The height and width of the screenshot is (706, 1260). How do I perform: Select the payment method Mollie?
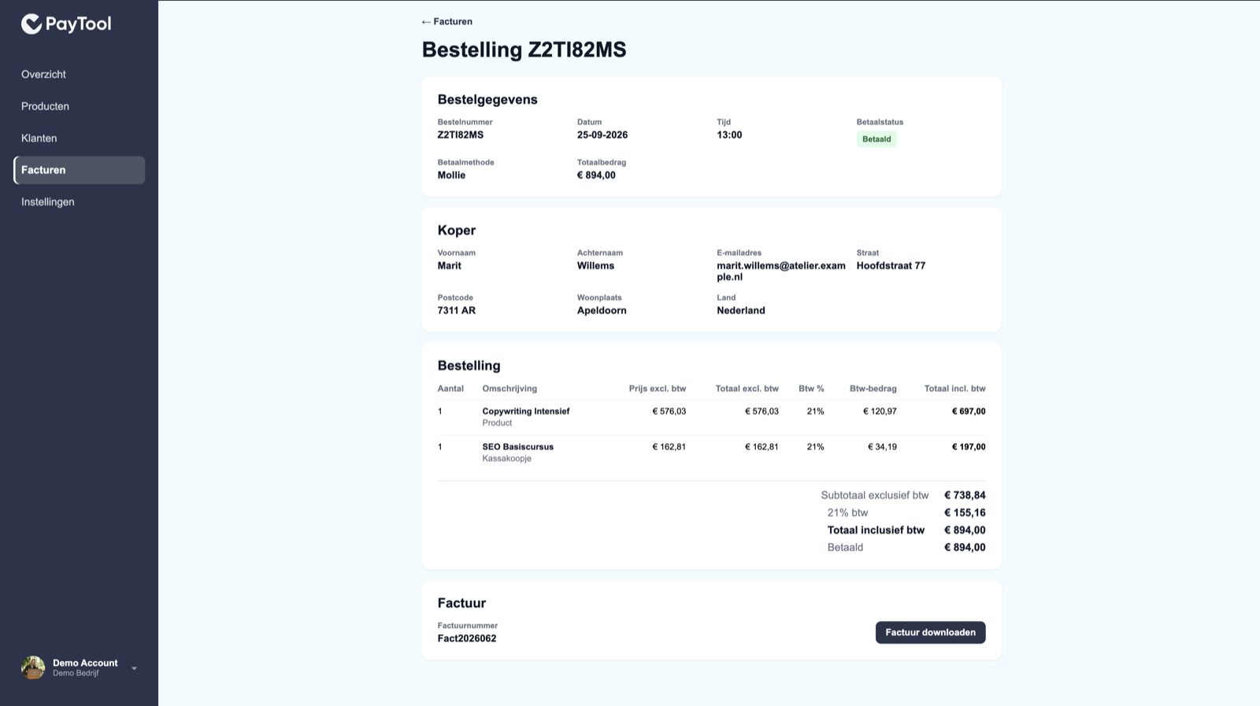[x=451, y=175]
